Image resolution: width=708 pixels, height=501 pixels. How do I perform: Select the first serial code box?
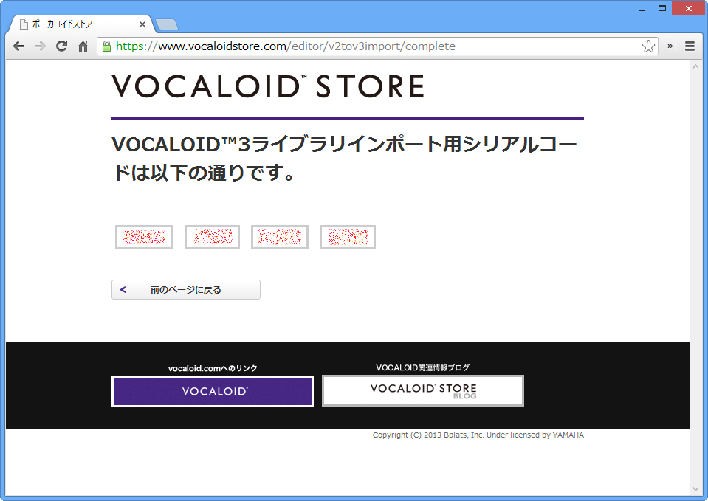point(144,237)
